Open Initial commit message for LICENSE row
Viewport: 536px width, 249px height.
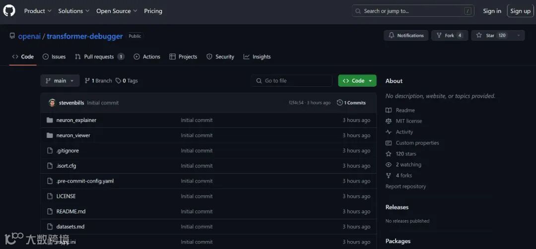tap(197, 196)
